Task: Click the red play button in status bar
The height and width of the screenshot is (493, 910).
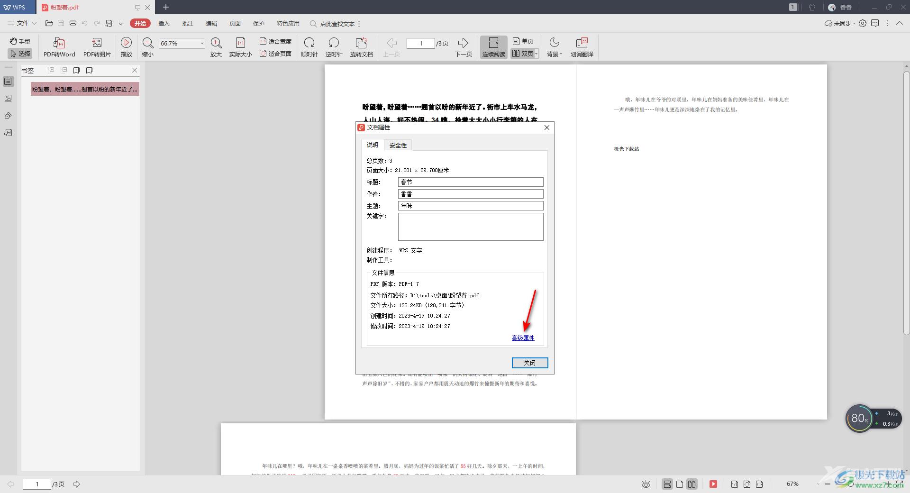Action: click(713, 484)
